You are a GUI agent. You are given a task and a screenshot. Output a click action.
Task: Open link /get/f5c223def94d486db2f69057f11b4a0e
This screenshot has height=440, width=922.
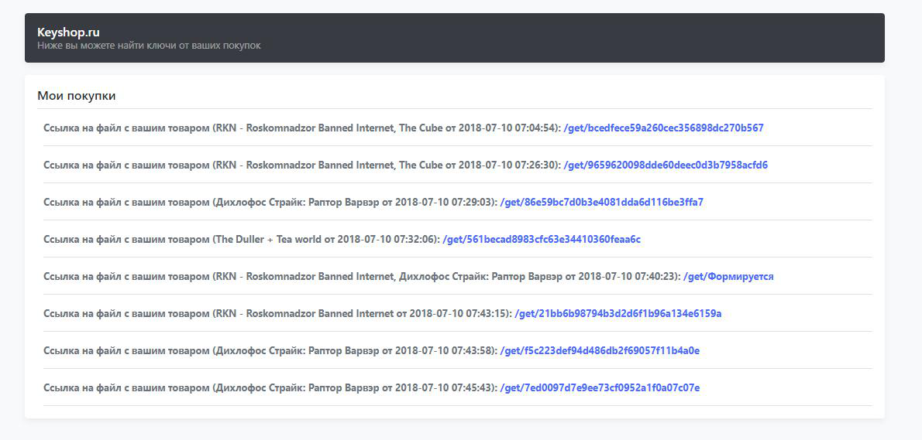tap(600, 351)
